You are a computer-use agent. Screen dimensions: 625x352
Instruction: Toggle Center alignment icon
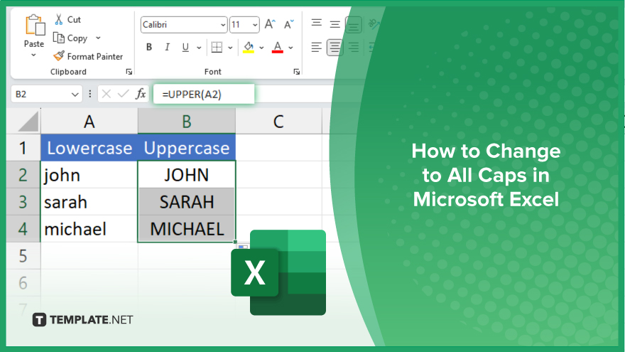click(x=335, y=48)
